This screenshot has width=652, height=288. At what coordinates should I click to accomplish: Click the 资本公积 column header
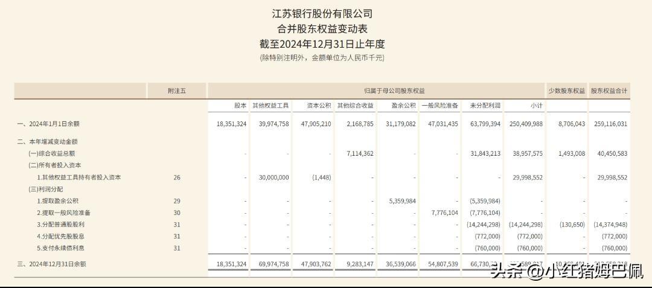tap(319, 106)
